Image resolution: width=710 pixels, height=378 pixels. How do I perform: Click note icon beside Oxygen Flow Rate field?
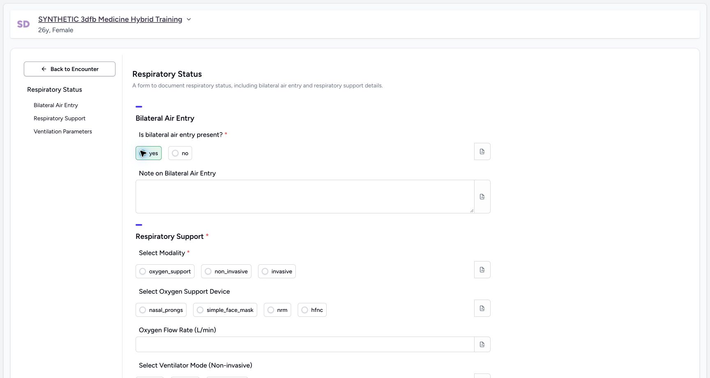[x=482, y=344]
